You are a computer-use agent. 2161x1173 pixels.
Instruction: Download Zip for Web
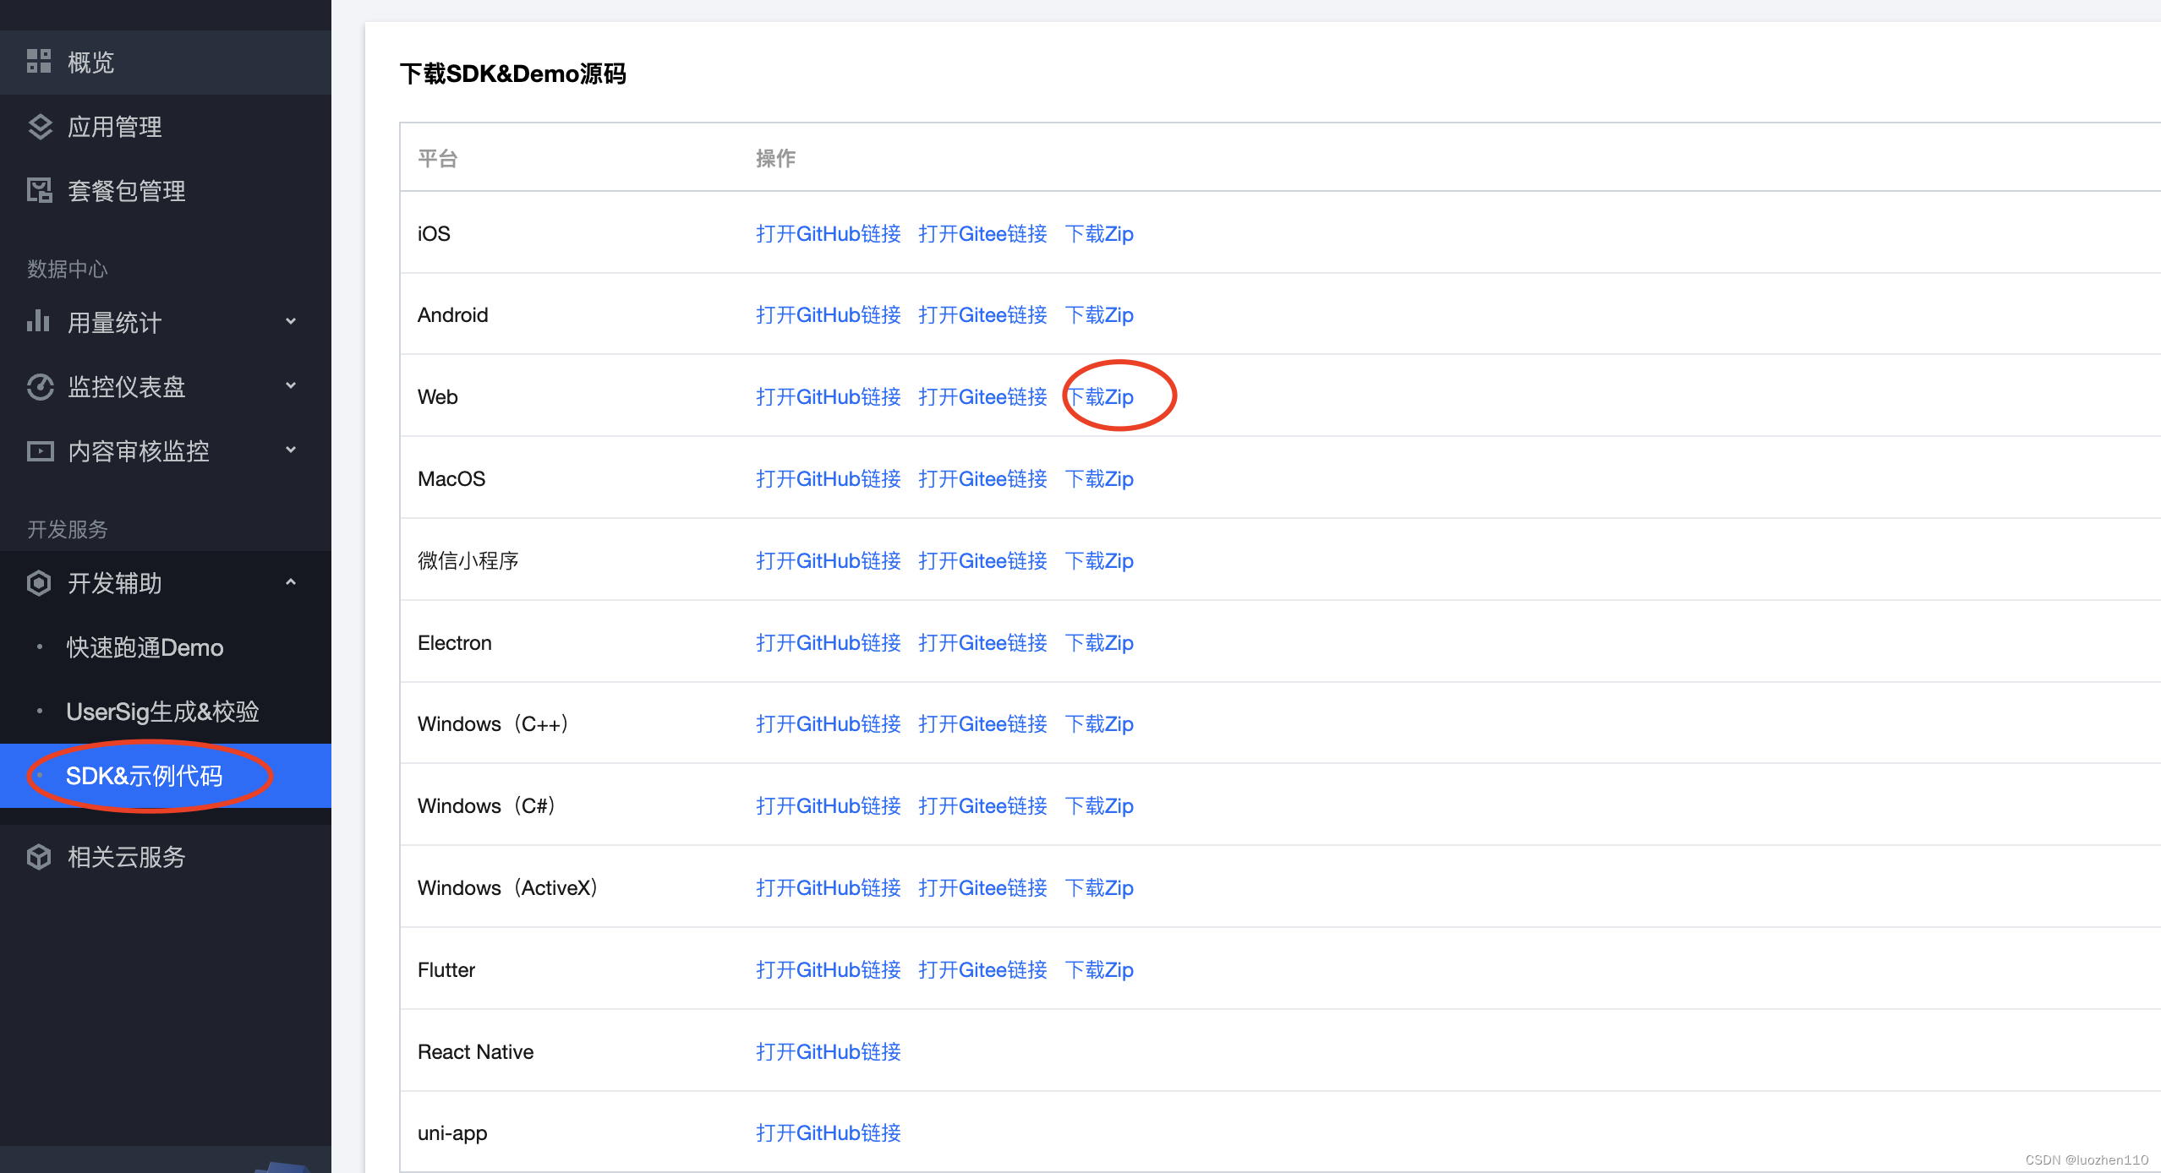1099,397
